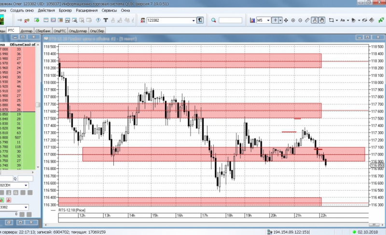Screen dimensions: 386x235
Task: Click the date 02.10.2018 in status bar
Action: click(x=368, y=232)
